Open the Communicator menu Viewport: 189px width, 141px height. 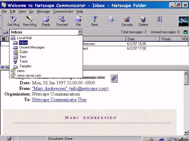tap(63, 11)
